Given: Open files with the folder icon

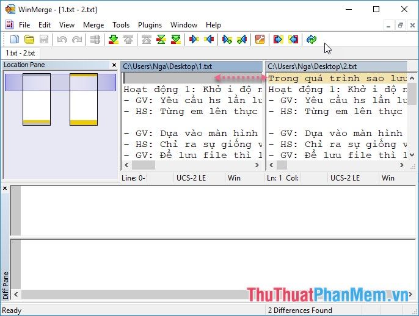Looking at the screenshot, I should click(29, 40).
